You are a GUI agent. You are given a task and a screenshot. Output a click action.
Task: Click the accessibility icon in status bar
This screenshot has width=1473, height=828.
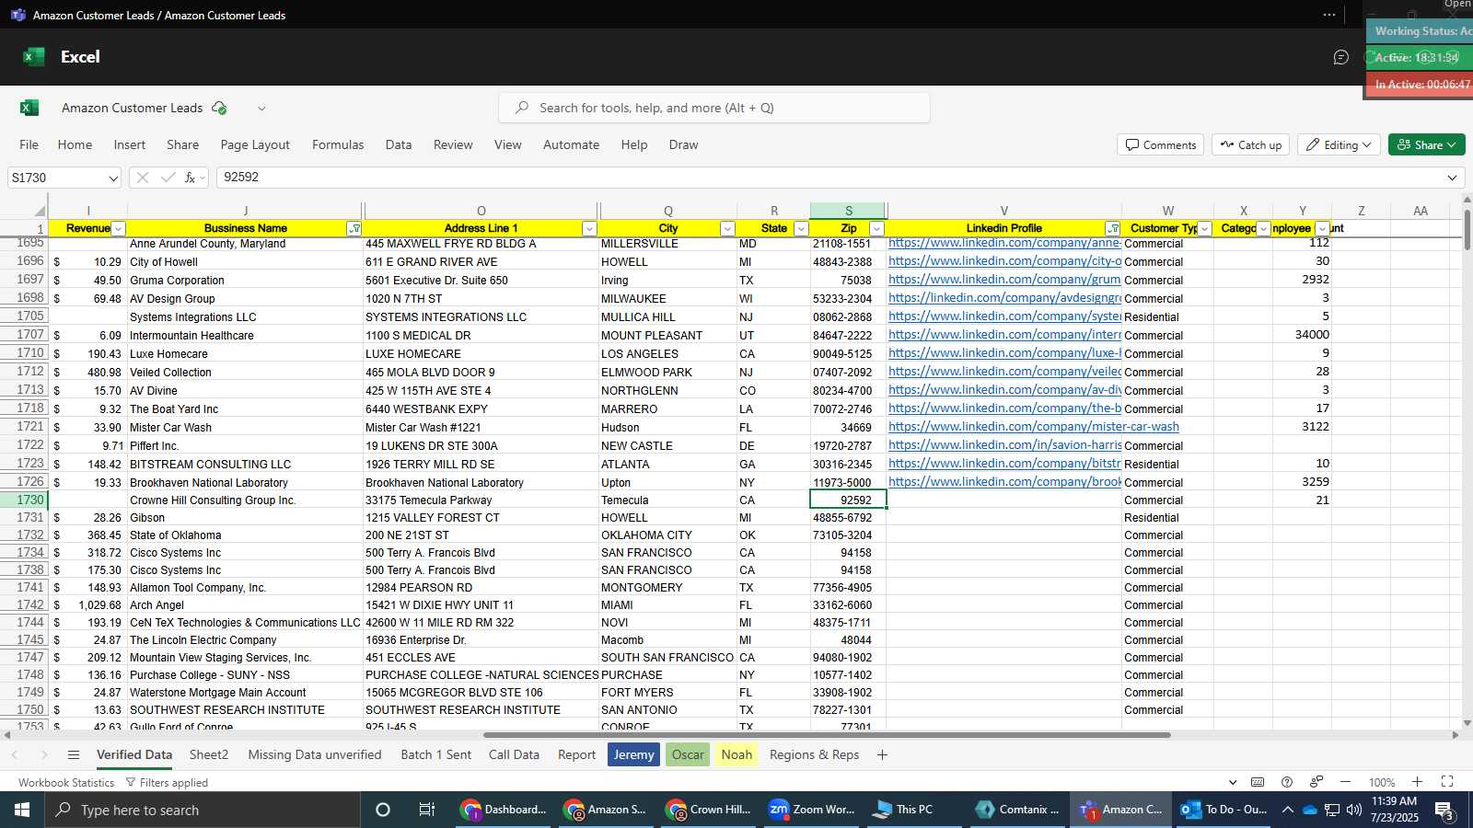point(1316,782)
